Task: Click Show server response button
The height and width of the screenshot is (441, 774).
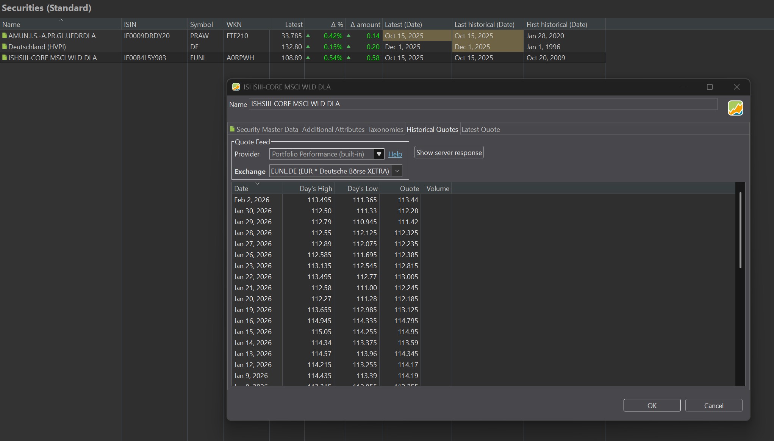Action: [449, 153]
